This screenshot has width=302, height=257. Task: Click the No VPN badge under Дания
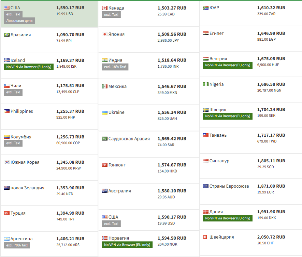coord(228,218)
